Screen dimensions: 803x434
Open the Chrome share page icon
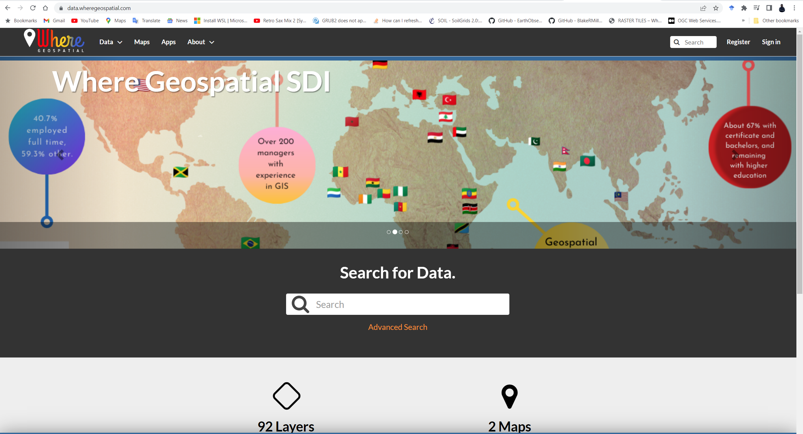703,8
